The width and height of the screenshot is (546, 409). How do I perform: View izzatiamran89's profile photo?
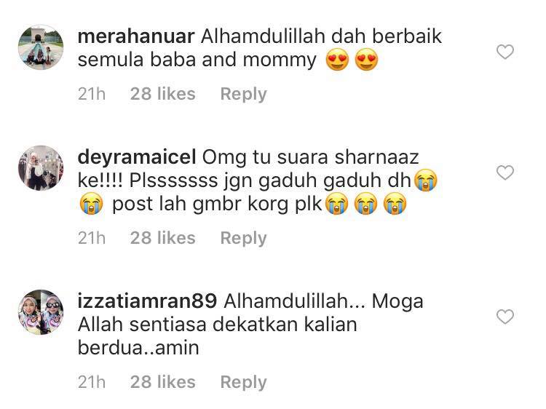tap(41, 312)
